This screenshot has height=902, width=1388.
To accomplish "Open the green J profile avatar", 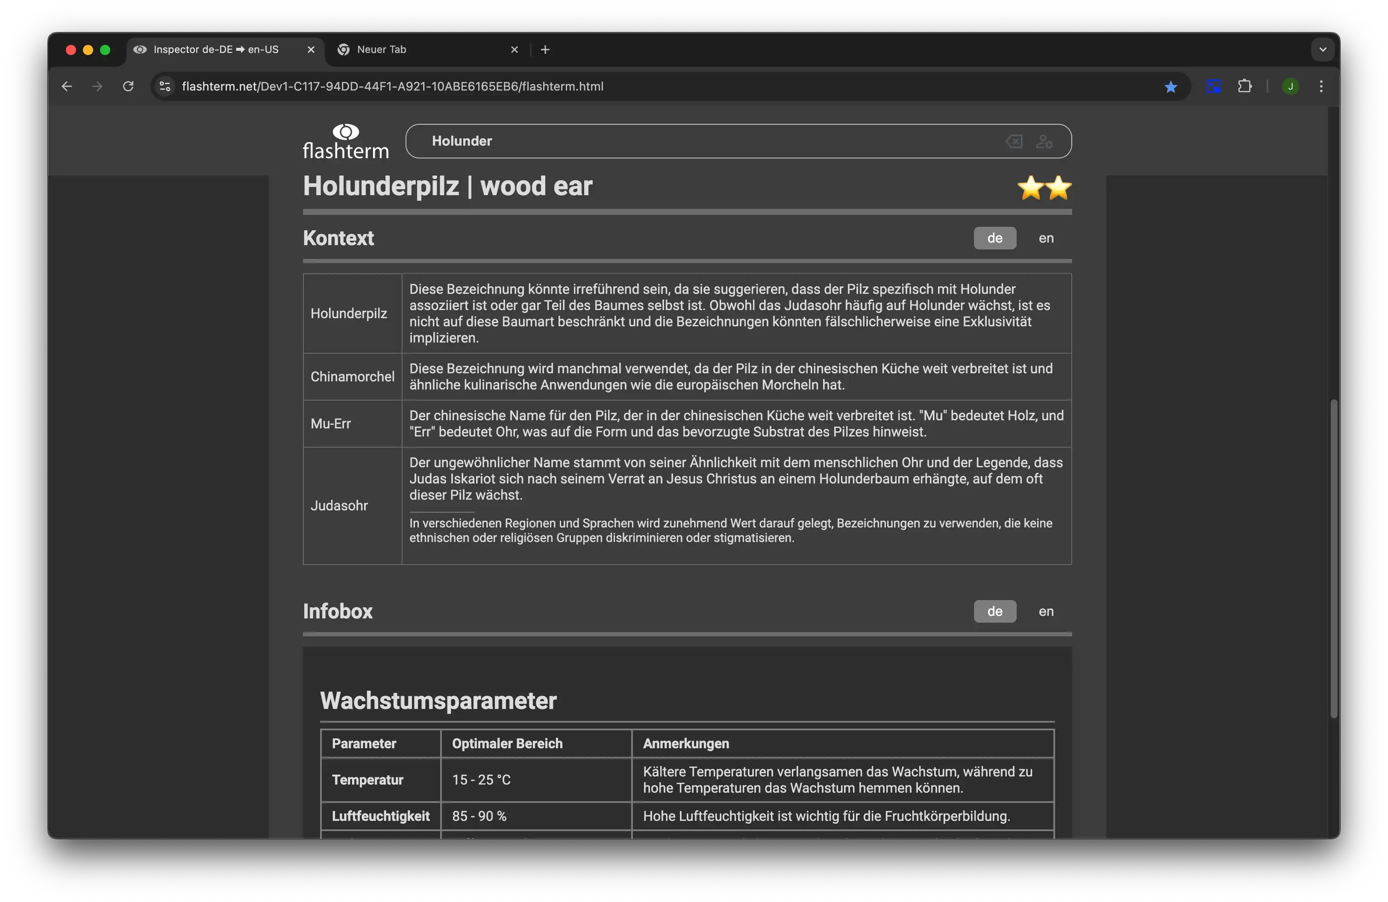I will [1290, 87].
